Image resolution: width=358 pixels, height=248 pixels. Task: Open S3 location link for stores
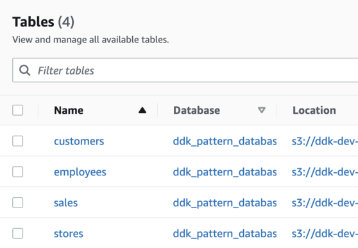pos(325,234)
